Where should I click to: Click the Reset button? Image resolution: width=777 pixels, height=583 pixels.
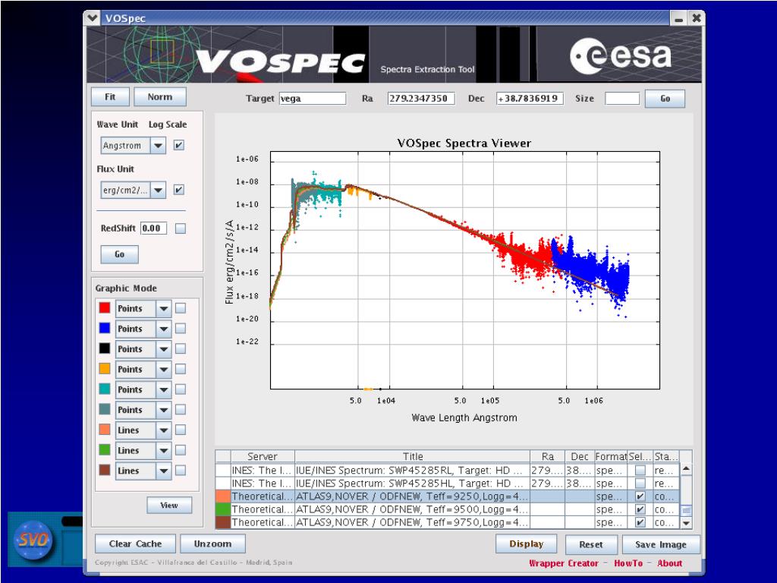click(x=591, y=544)
